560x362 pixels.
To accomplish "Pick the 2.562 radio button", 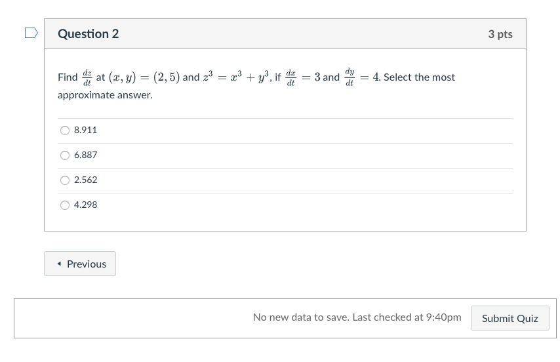I will tap(65, 180).
